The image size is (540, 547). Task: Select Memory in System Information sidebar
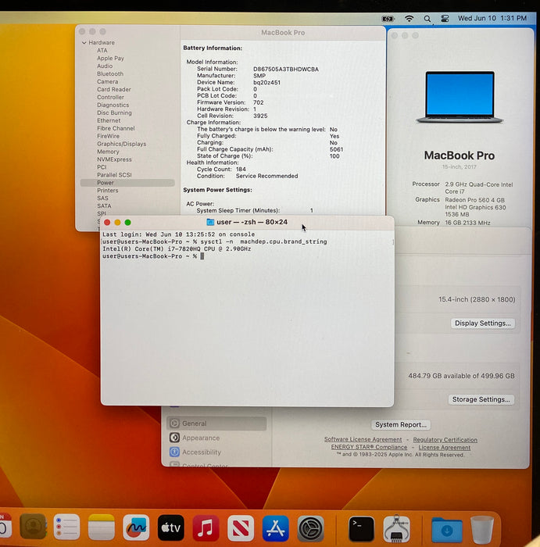point(108,152)
